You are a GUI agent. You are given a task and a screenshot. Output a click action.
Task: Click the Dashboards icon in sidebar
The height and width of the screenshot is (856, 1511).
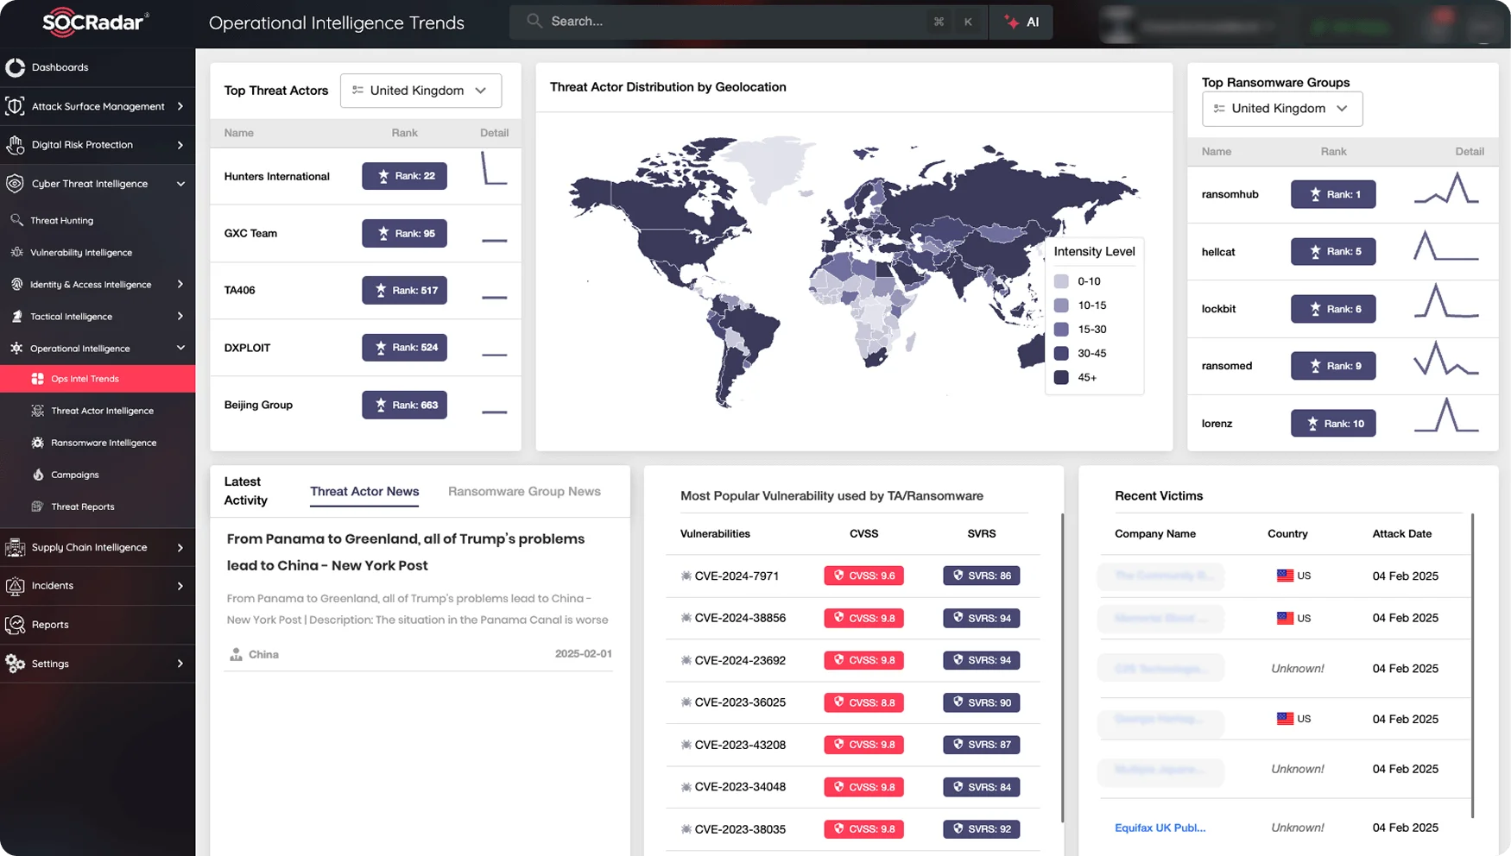pos(16,67)
